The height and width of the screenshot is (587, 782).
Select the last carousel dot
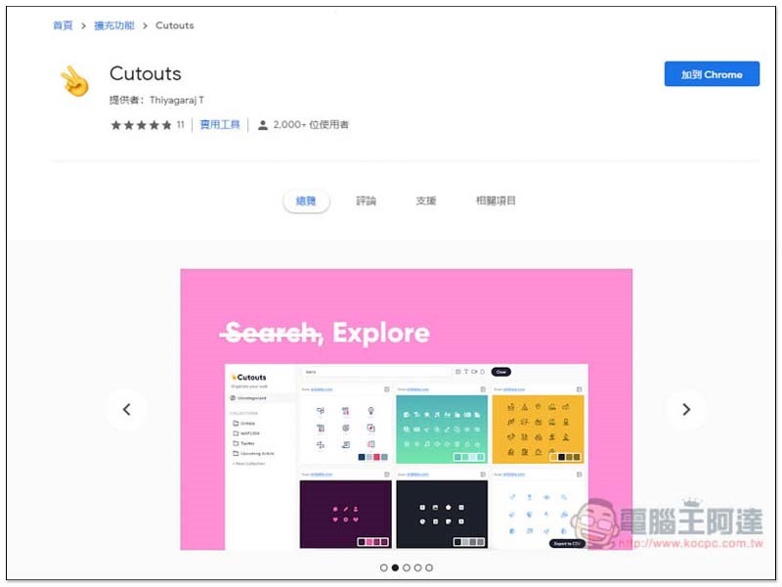tap(429, 567)
